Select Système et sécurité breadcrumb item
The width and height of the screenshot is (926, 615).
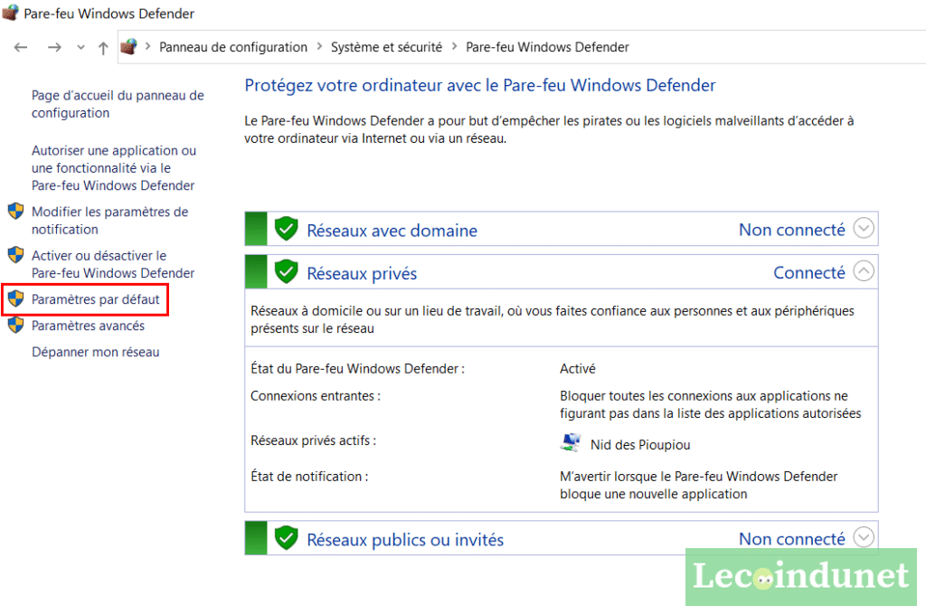386,47
